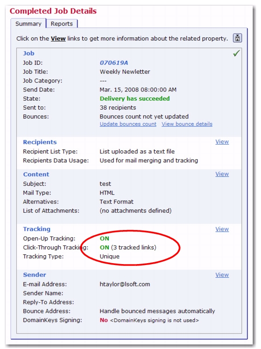
Task: Click View link in Recipients section
Action: (222, 141)
